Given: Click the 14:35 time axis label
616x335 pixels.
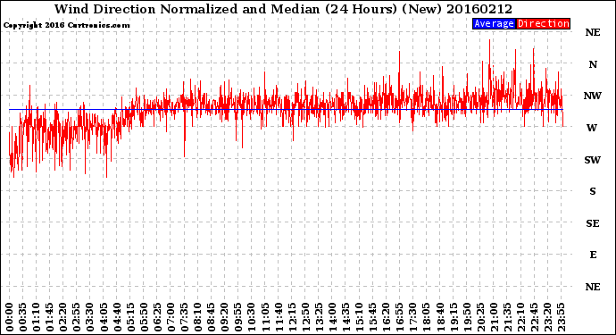Looking at the screenshot, I should pyautogui.click(x=345, y=317).
